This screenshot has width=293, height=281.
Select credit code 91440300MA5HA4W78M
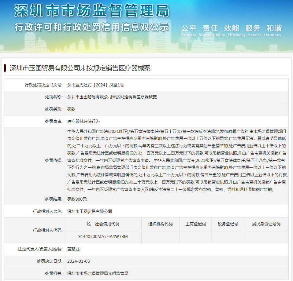(x=103, y=236)
